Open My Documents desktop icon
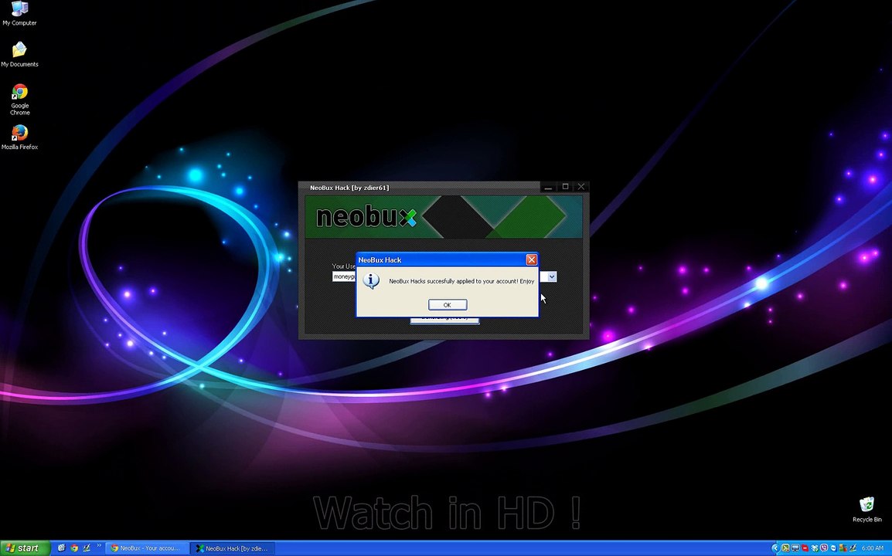Image resolution: width=892 pixels, height=556 pixels. (x=19, y=54)
